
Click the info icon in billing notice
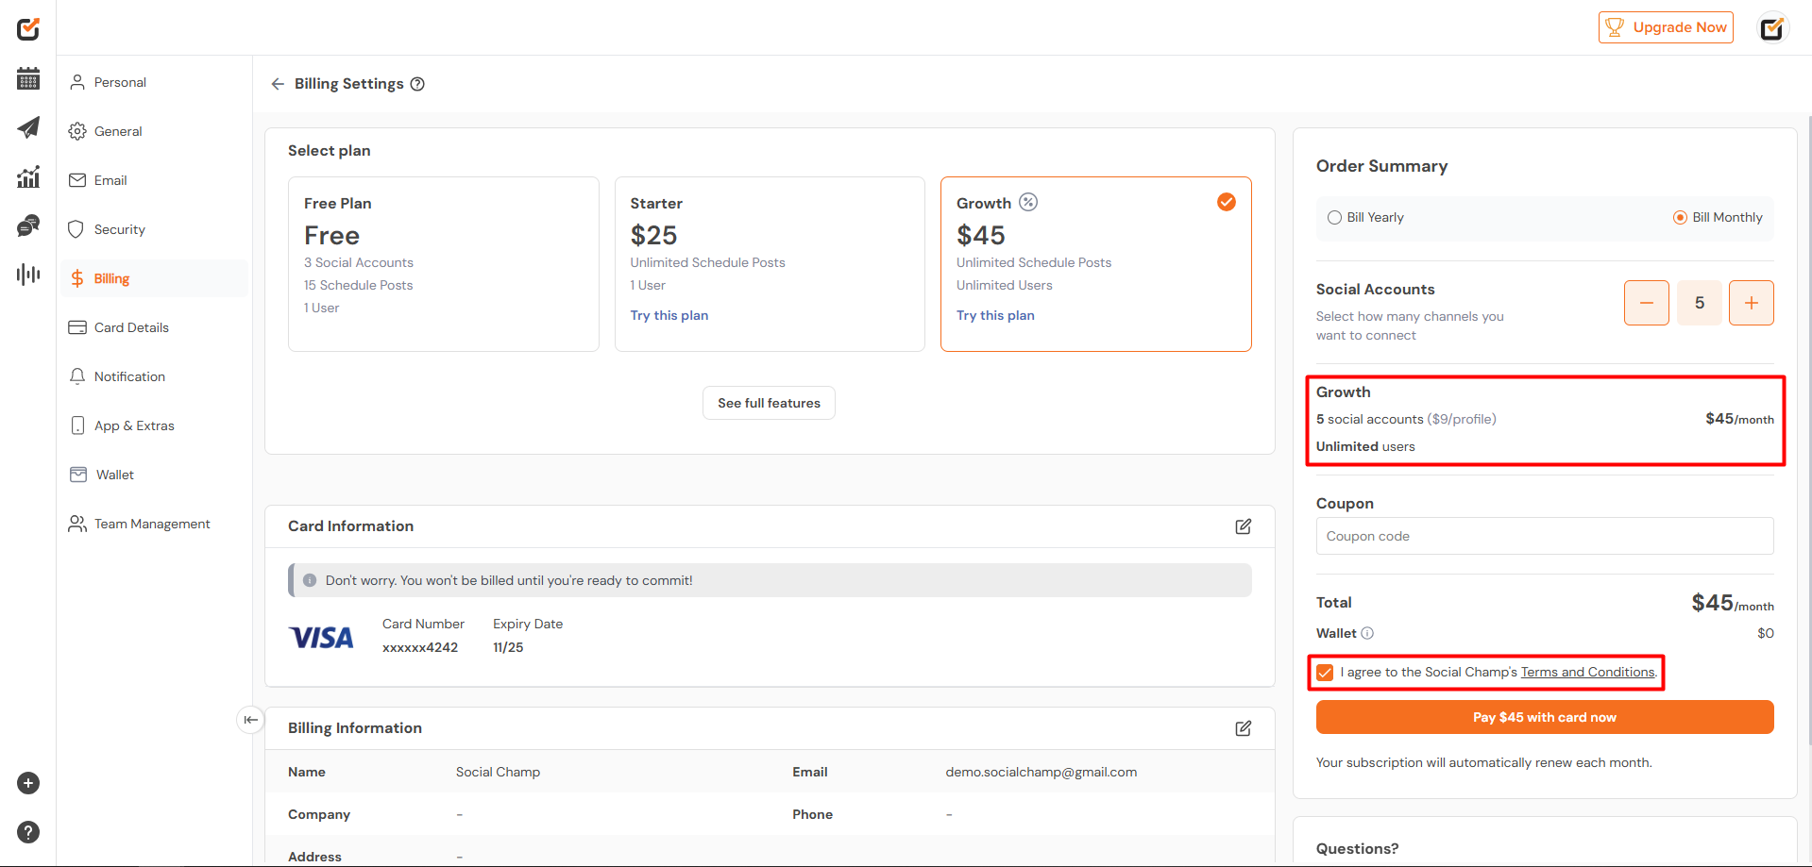310,580
